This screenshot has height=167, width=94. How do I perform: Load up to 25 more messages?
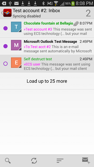(47, 81)
